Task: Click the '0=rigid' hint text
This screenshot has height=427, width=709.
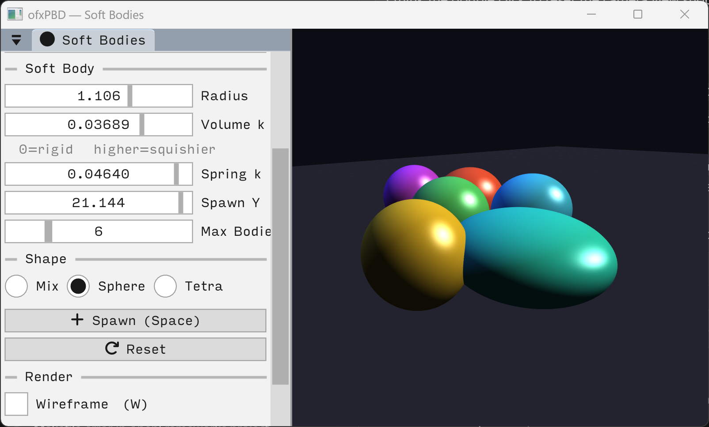Action: tap(46, 149)
